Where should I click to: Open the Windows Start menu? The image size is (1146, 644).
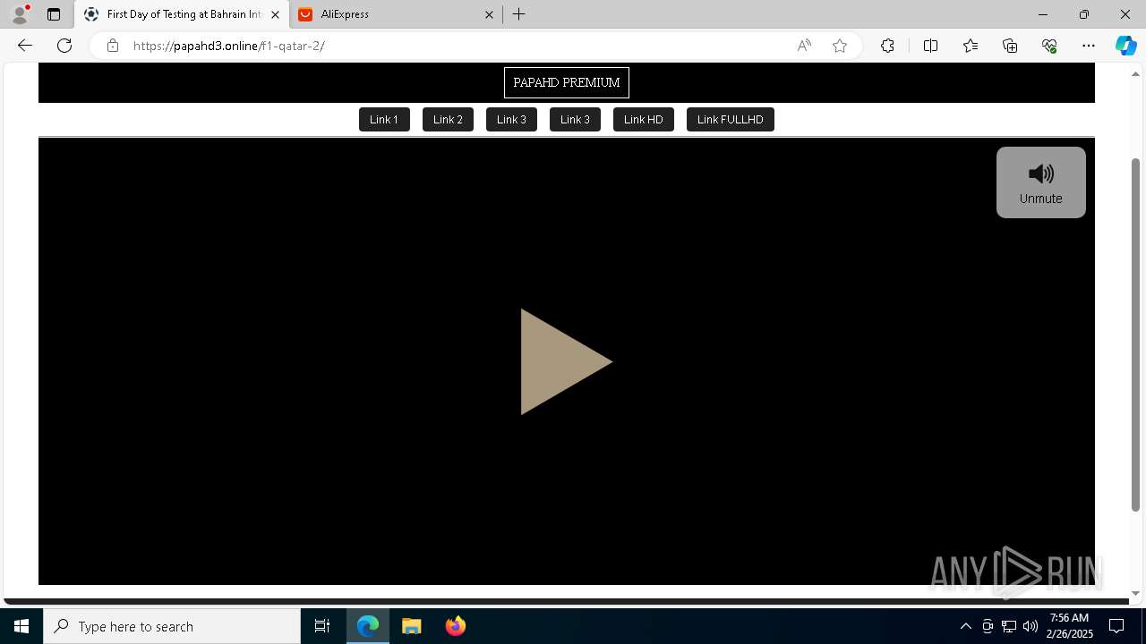click(21, 626)
